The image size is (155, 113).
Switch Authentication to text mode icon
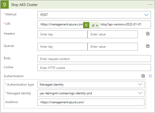coord(143,76)
